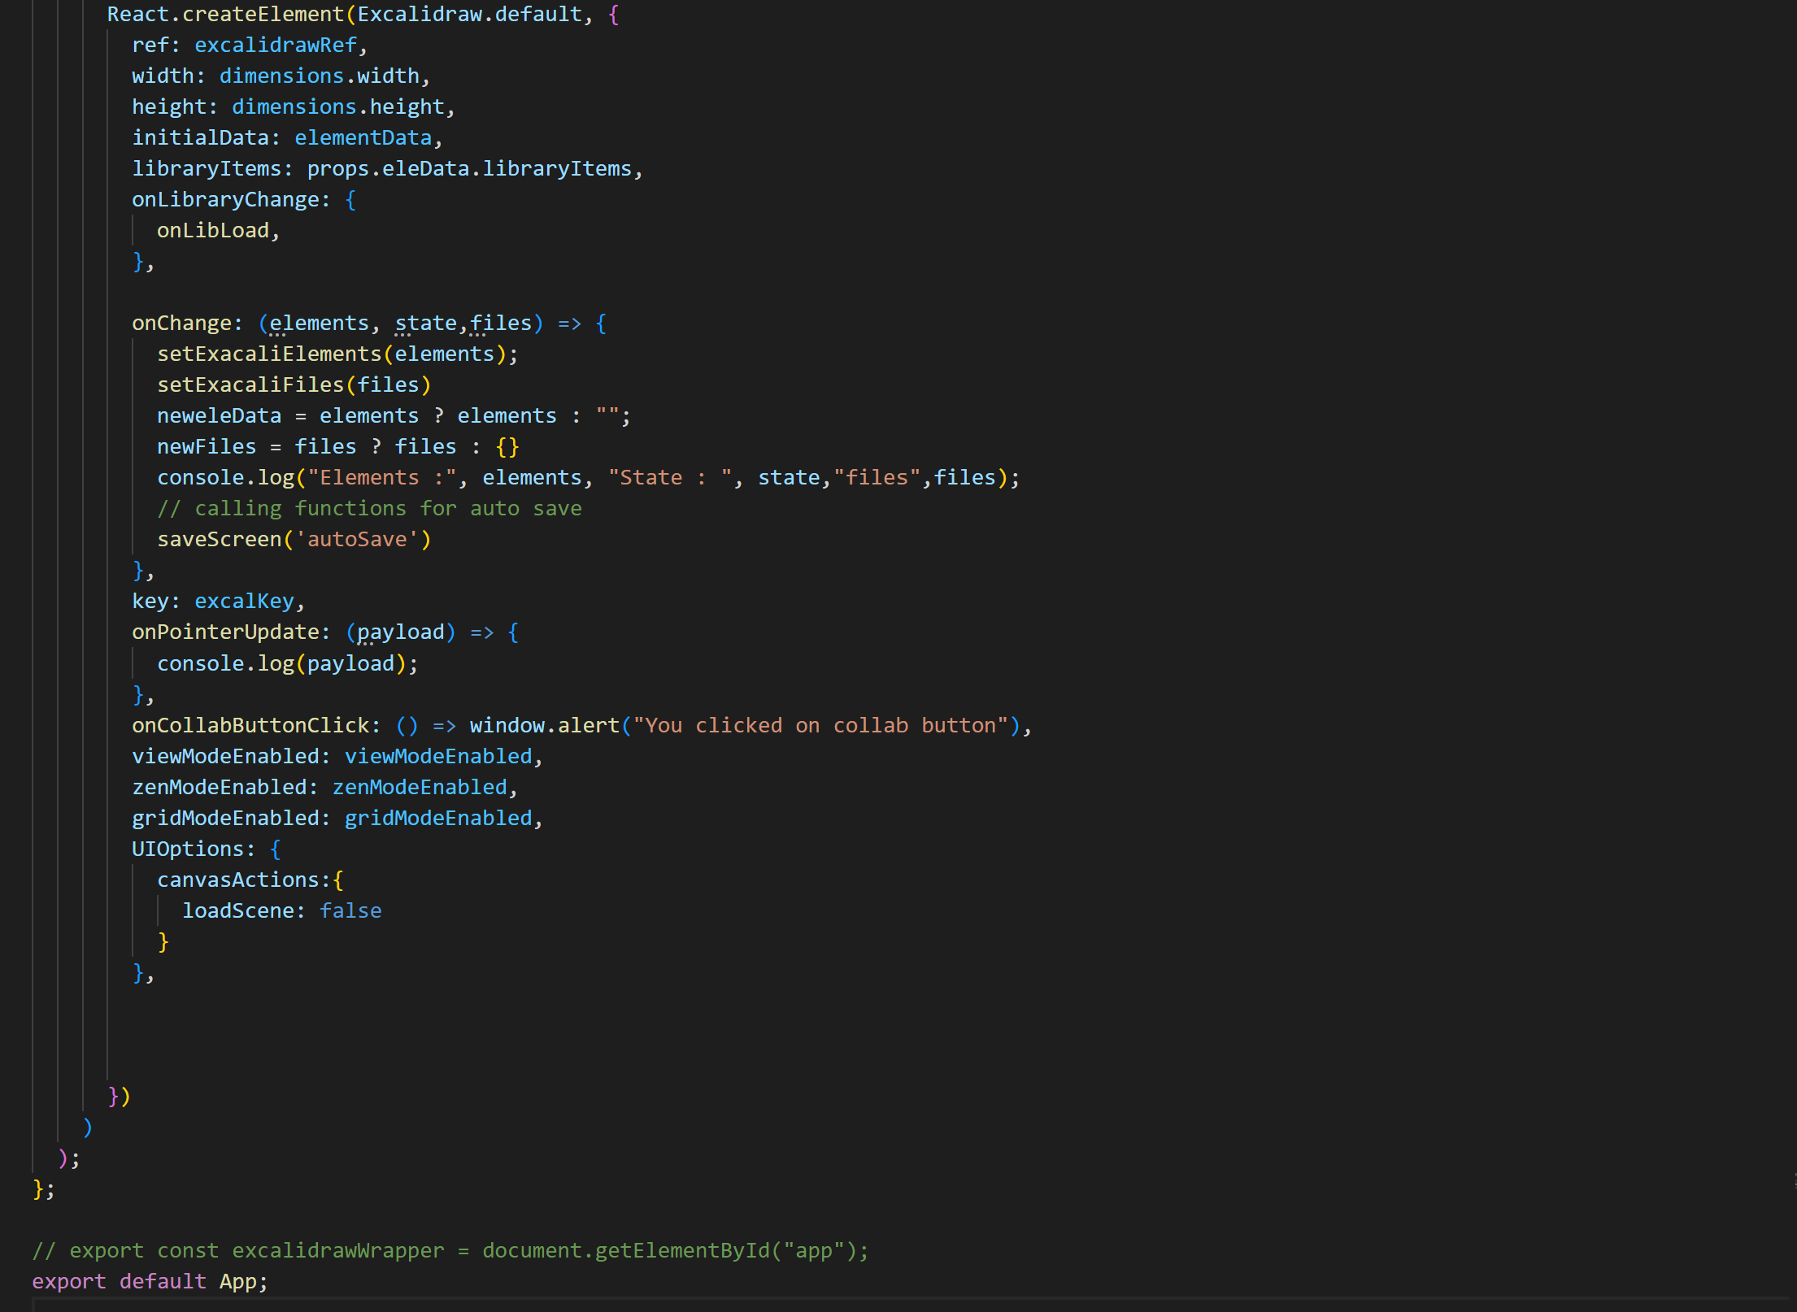Select the loadScene: false value inside canvasActions
The image size is (1797, 1312).
283,910
